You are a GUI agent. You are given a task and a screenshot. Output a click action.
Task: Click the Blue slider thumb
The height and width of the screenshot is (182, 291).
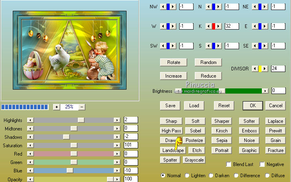coord(70,170)
